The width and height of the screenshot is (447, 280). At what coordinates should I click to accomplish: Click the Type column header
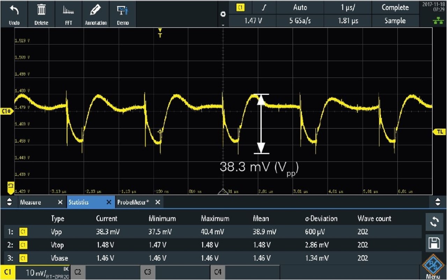[x=58, y=219]
